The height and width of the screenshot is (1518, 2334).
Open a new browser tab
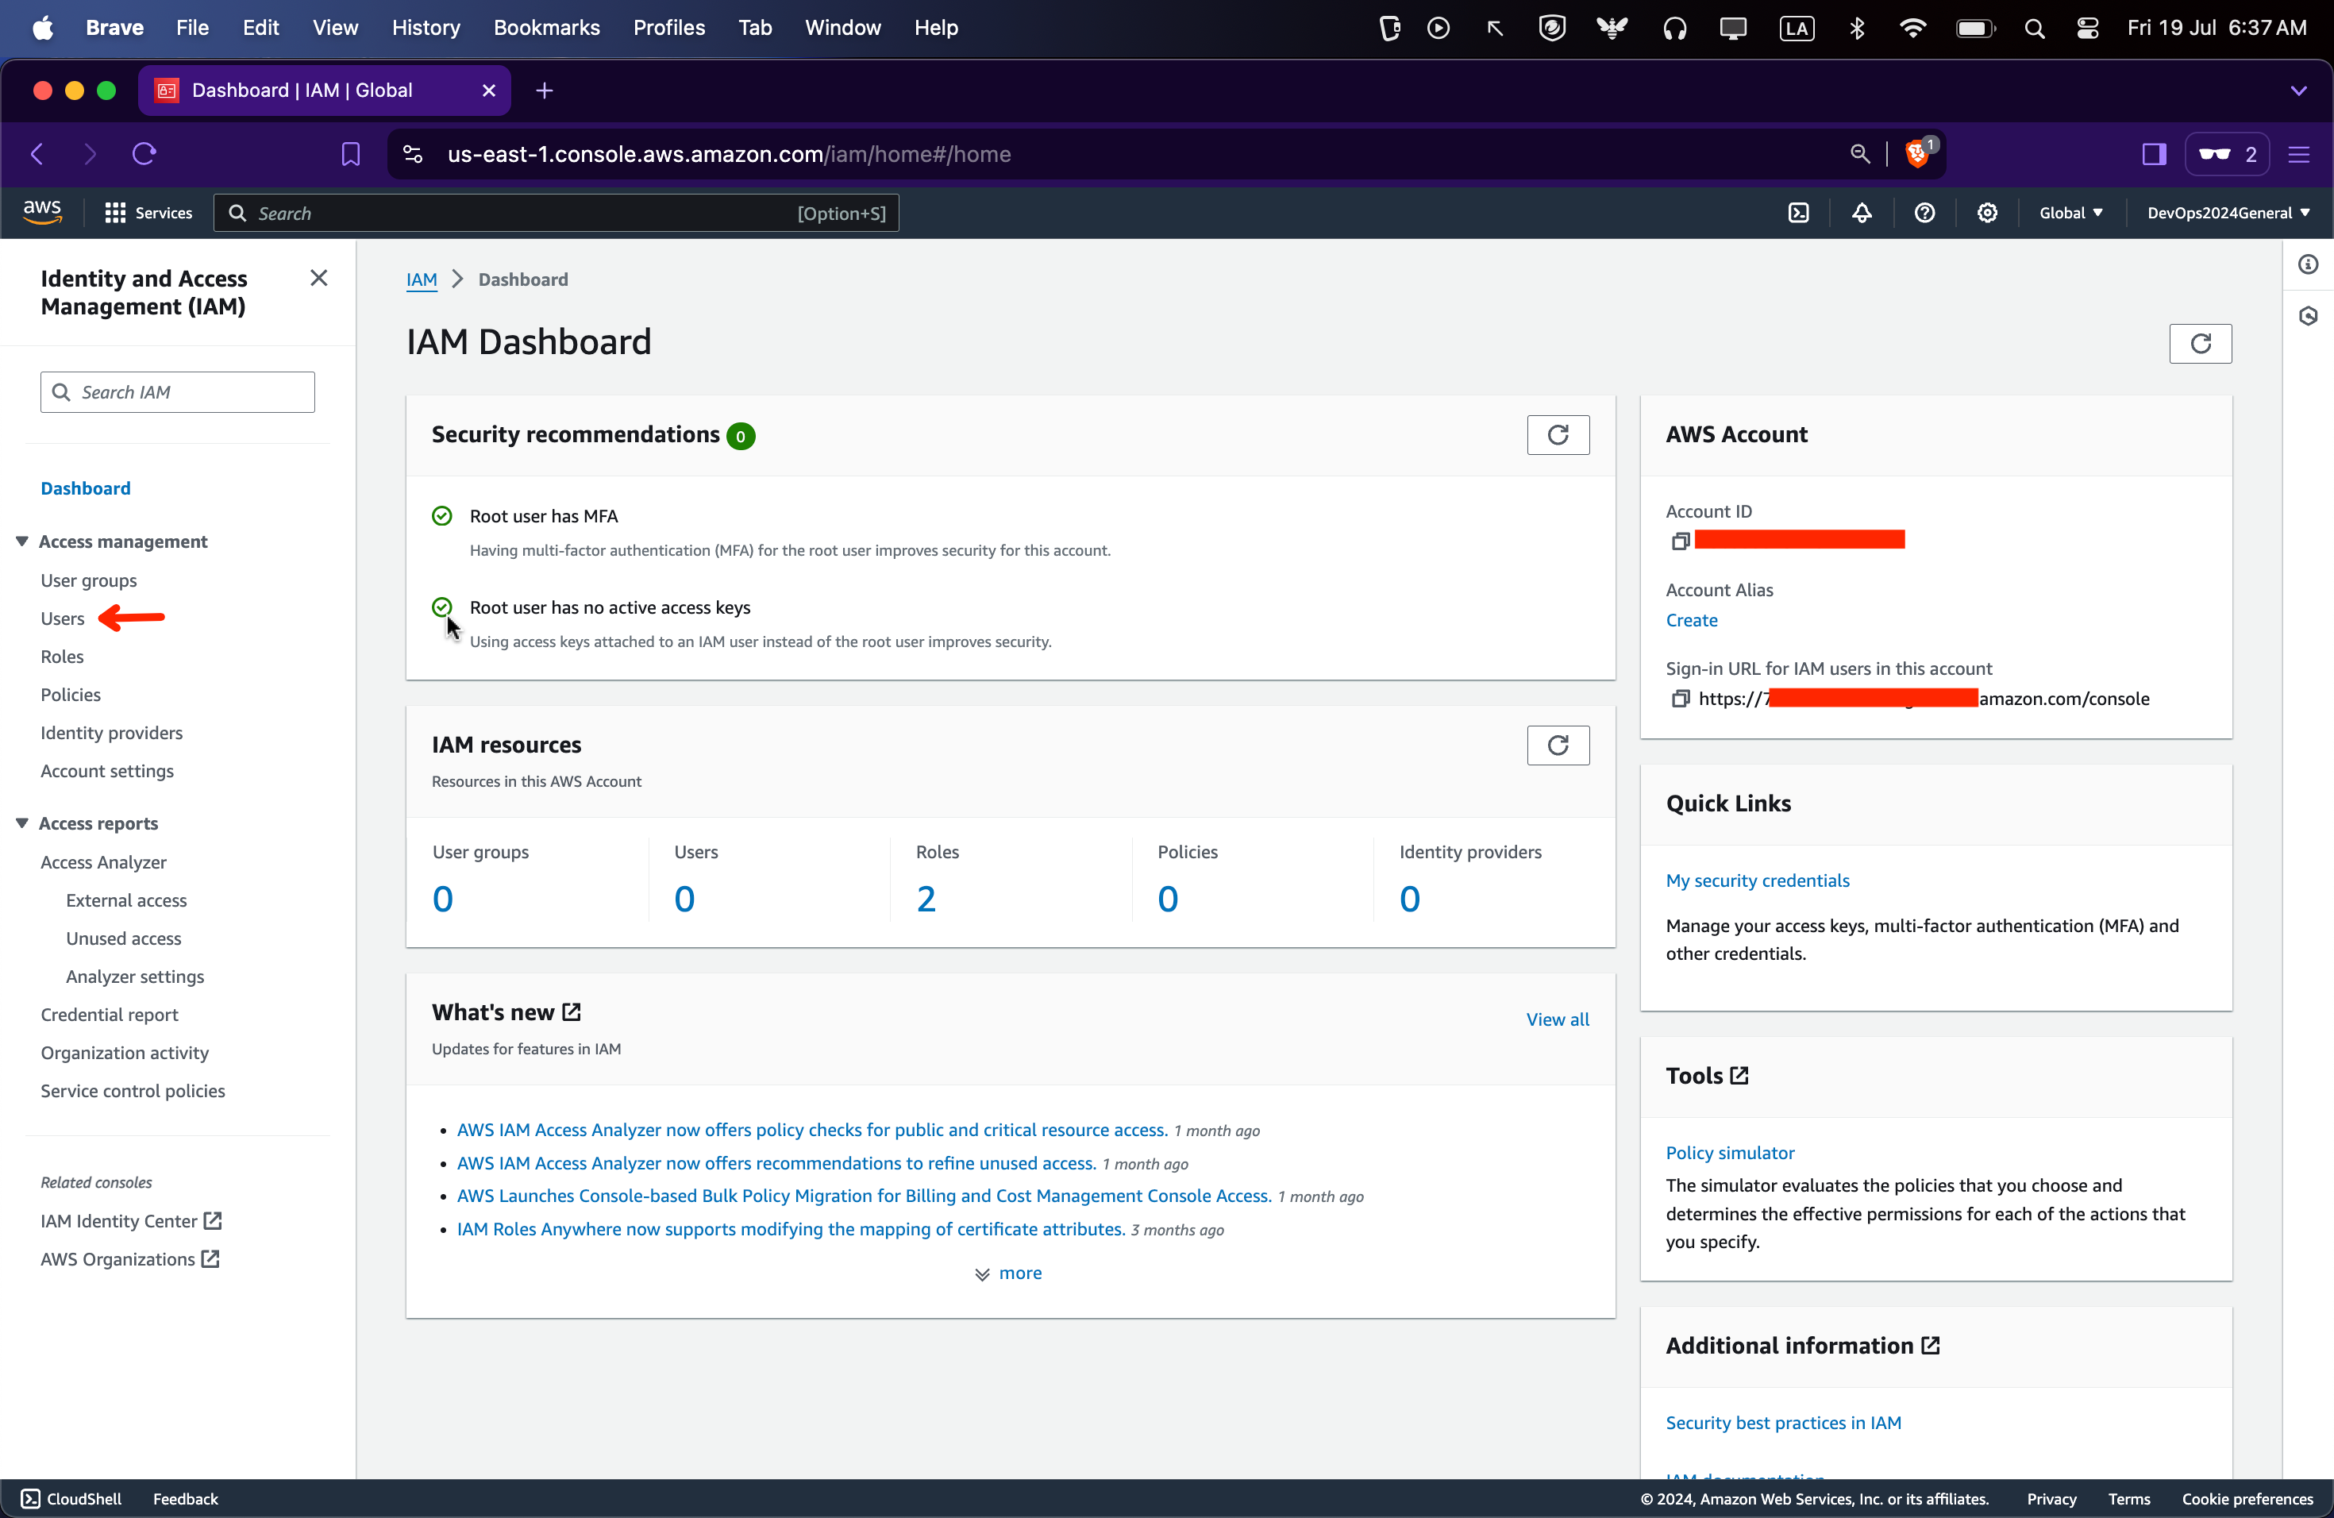click(x=545, y=91)
